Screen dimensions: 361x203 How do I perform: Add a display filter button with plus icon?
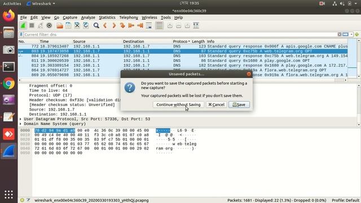point(357,34)
